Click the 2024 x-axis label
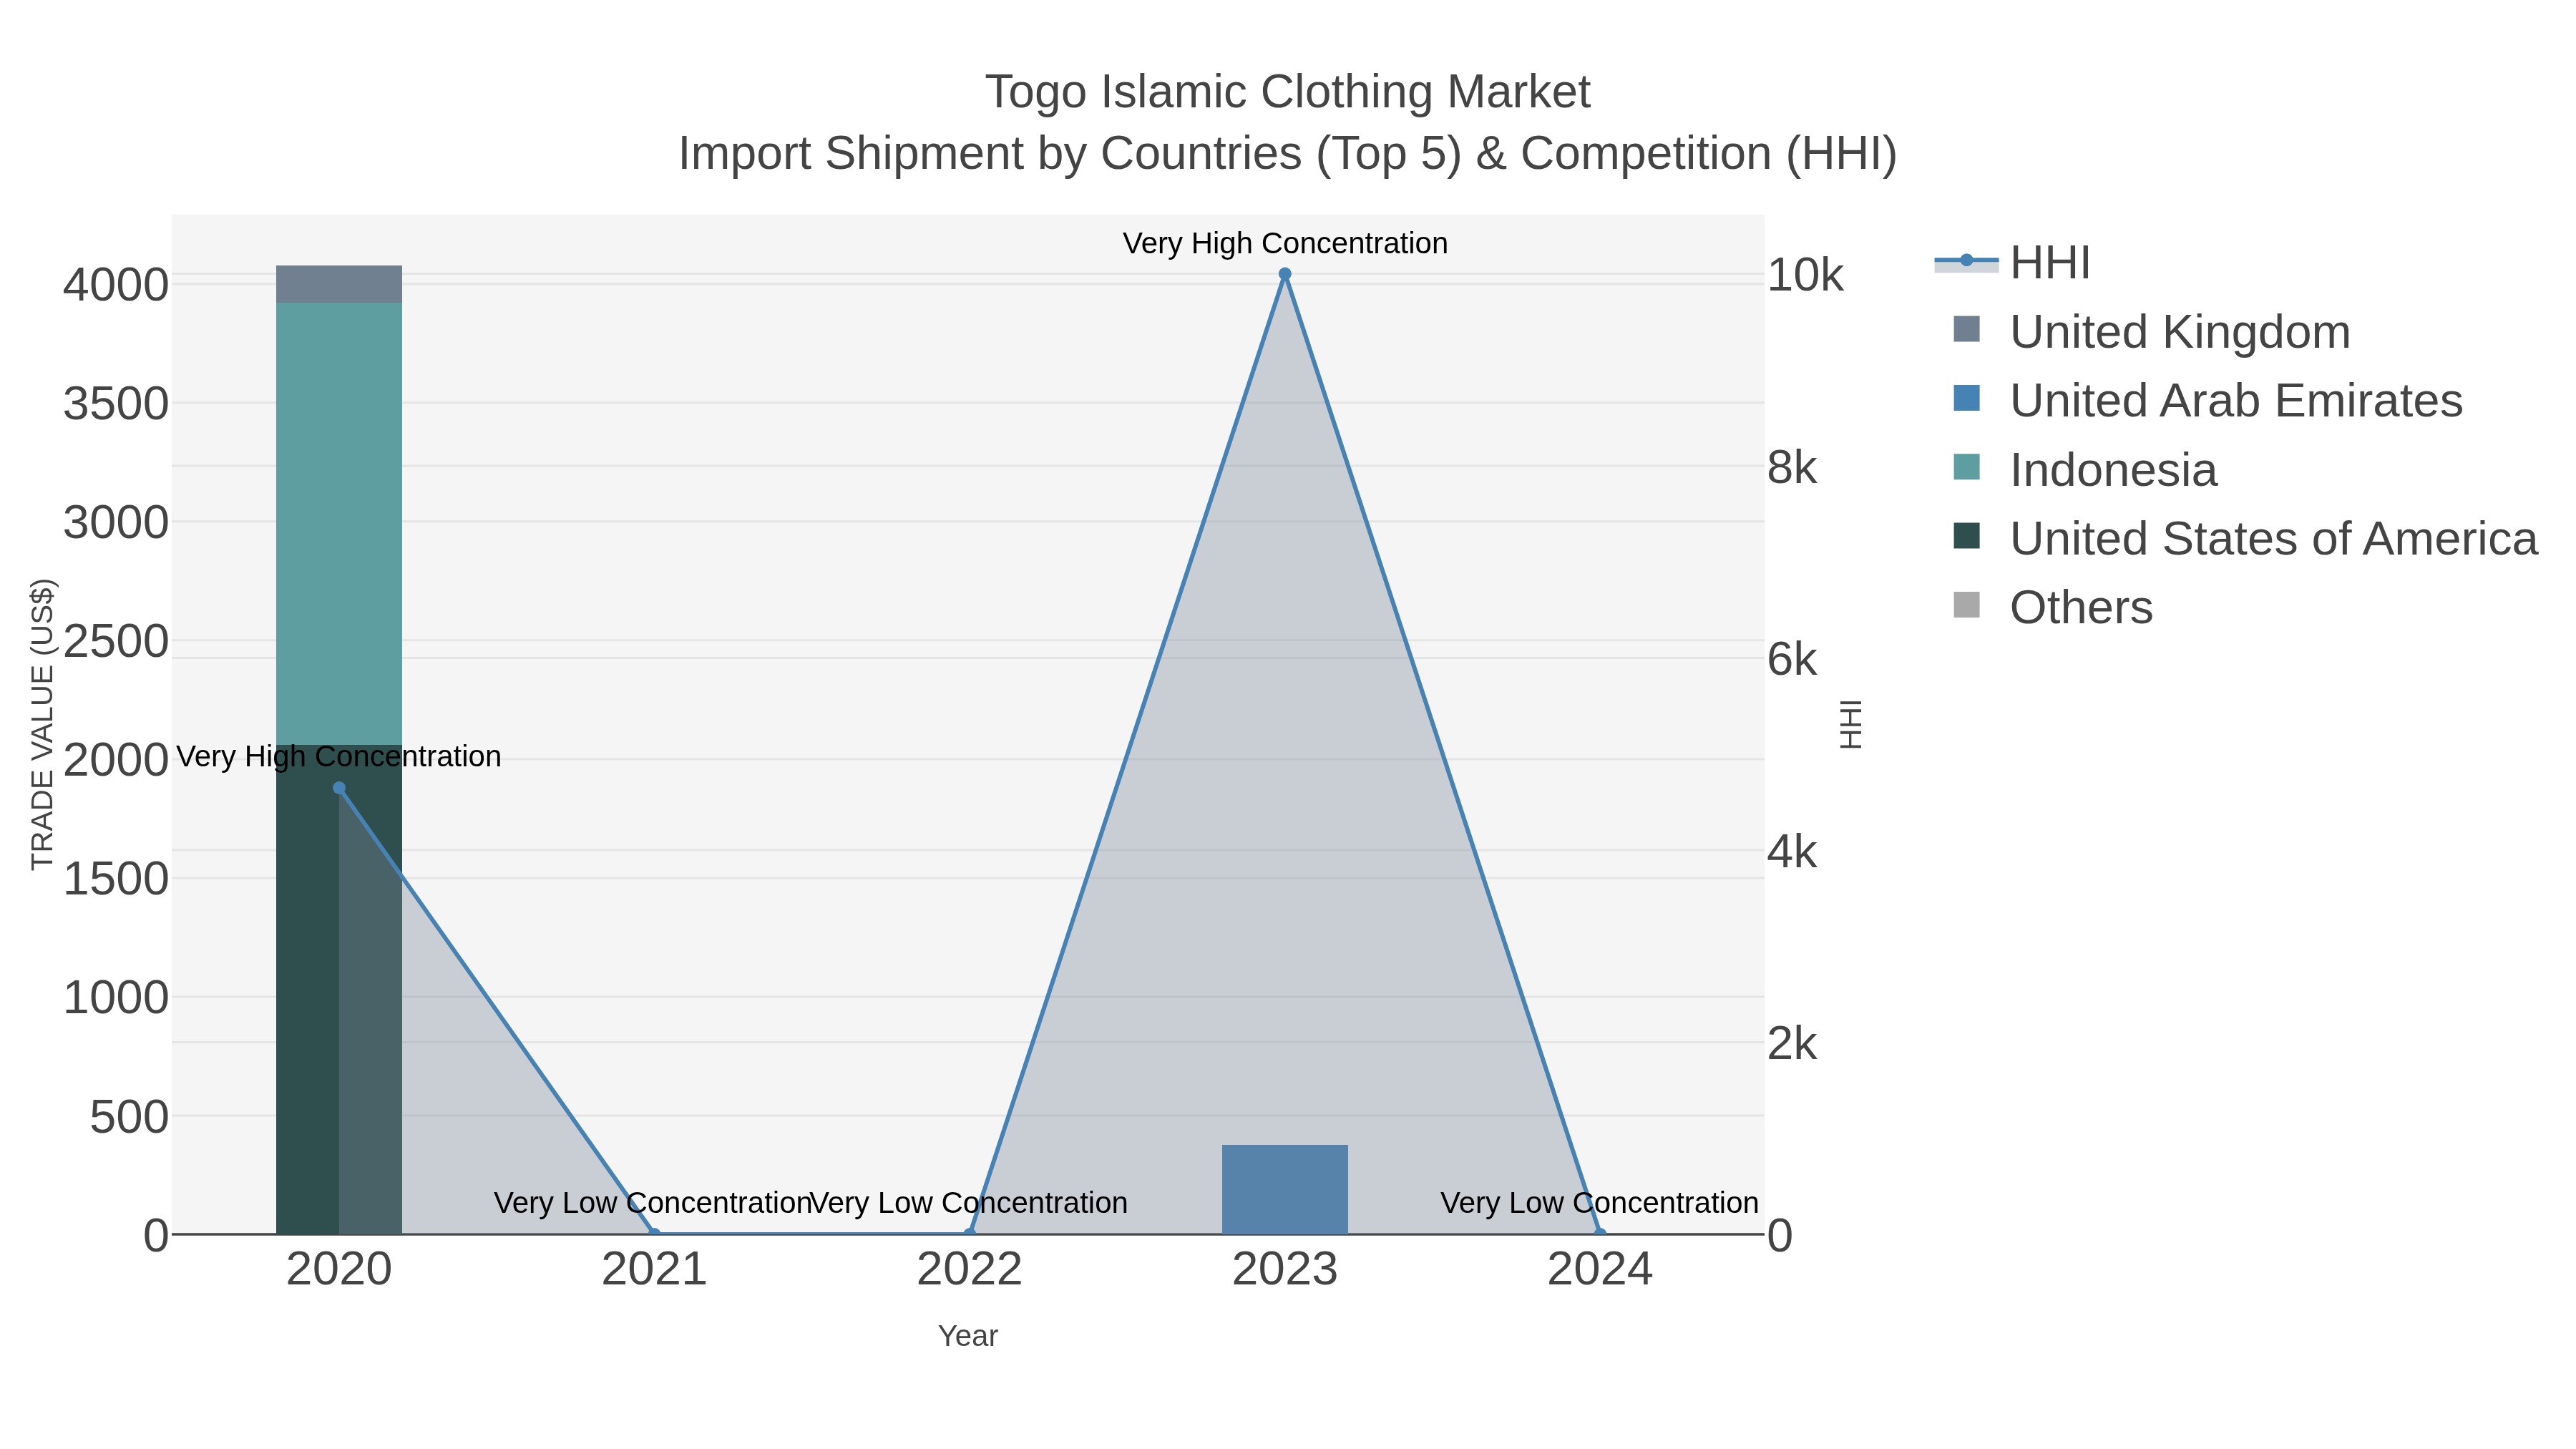 pyautogui.click(x=1600, y=1270)
